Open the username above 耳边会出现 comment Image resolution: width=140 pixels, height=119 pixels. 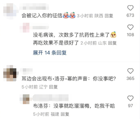(x=26, y=70)
